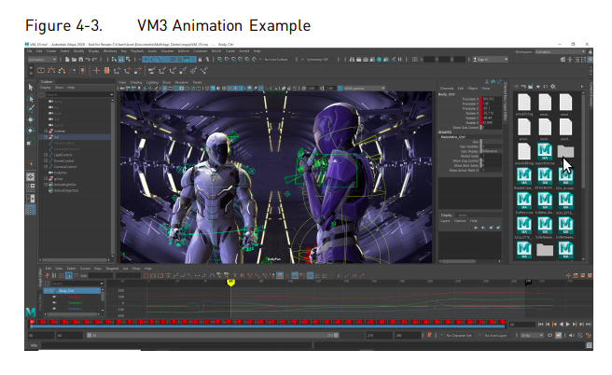Click the Open Scene folder icon
Screen dimensions: 612x375
(74, 60)
